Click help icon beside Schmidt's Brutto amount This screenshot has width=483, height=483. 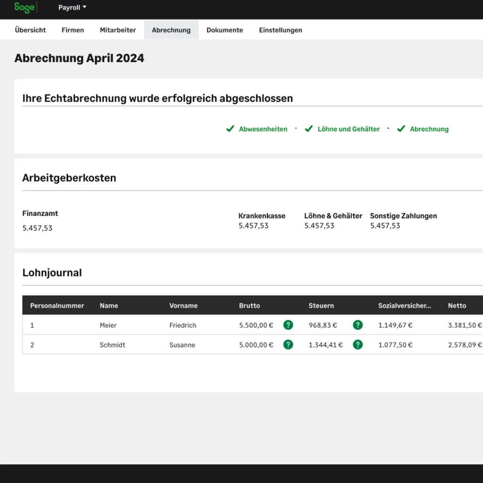tap(288, 345)
